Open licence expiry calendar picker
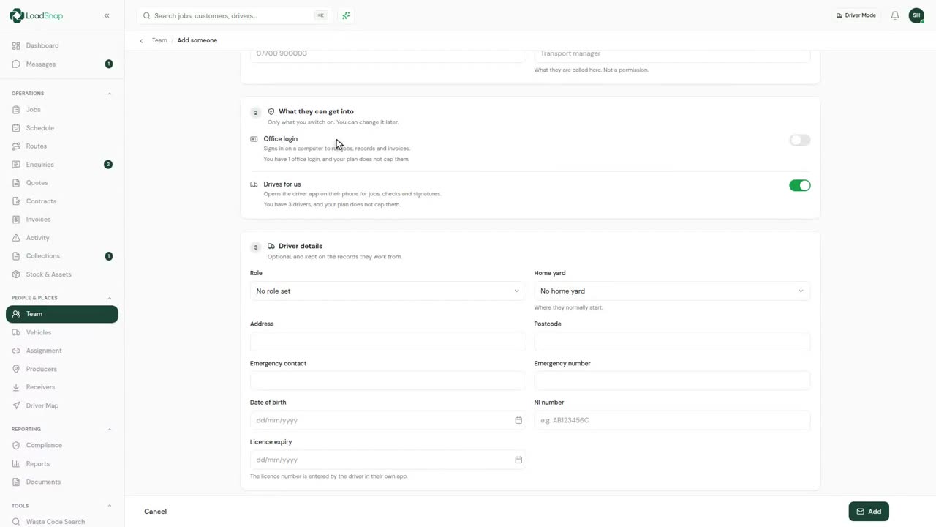 pos(518,460)
